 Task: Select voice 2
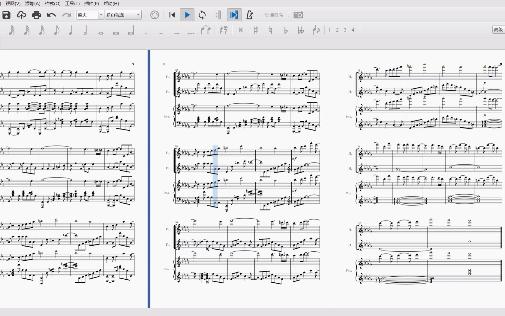pyautogui.click(x=337, y=30)
